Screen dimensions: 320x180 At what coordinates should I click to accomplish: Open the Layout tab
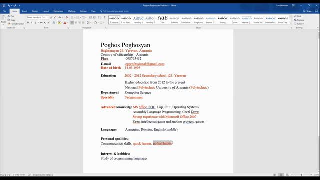point(45,11)
